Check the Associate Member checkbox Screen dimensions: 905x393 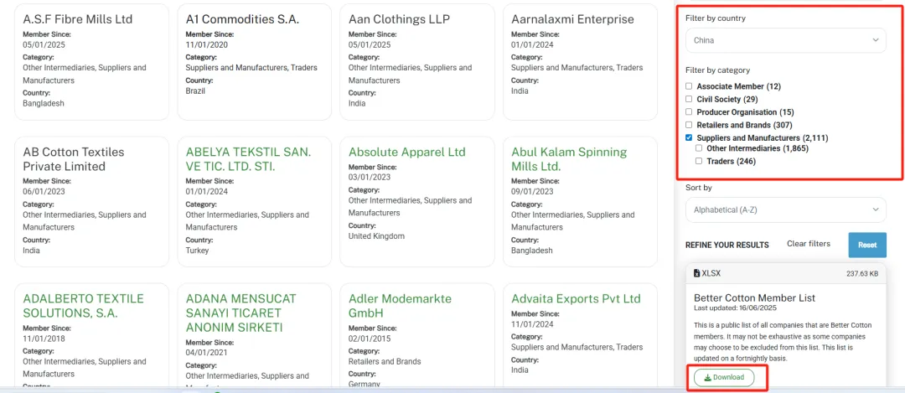point(689,86)
